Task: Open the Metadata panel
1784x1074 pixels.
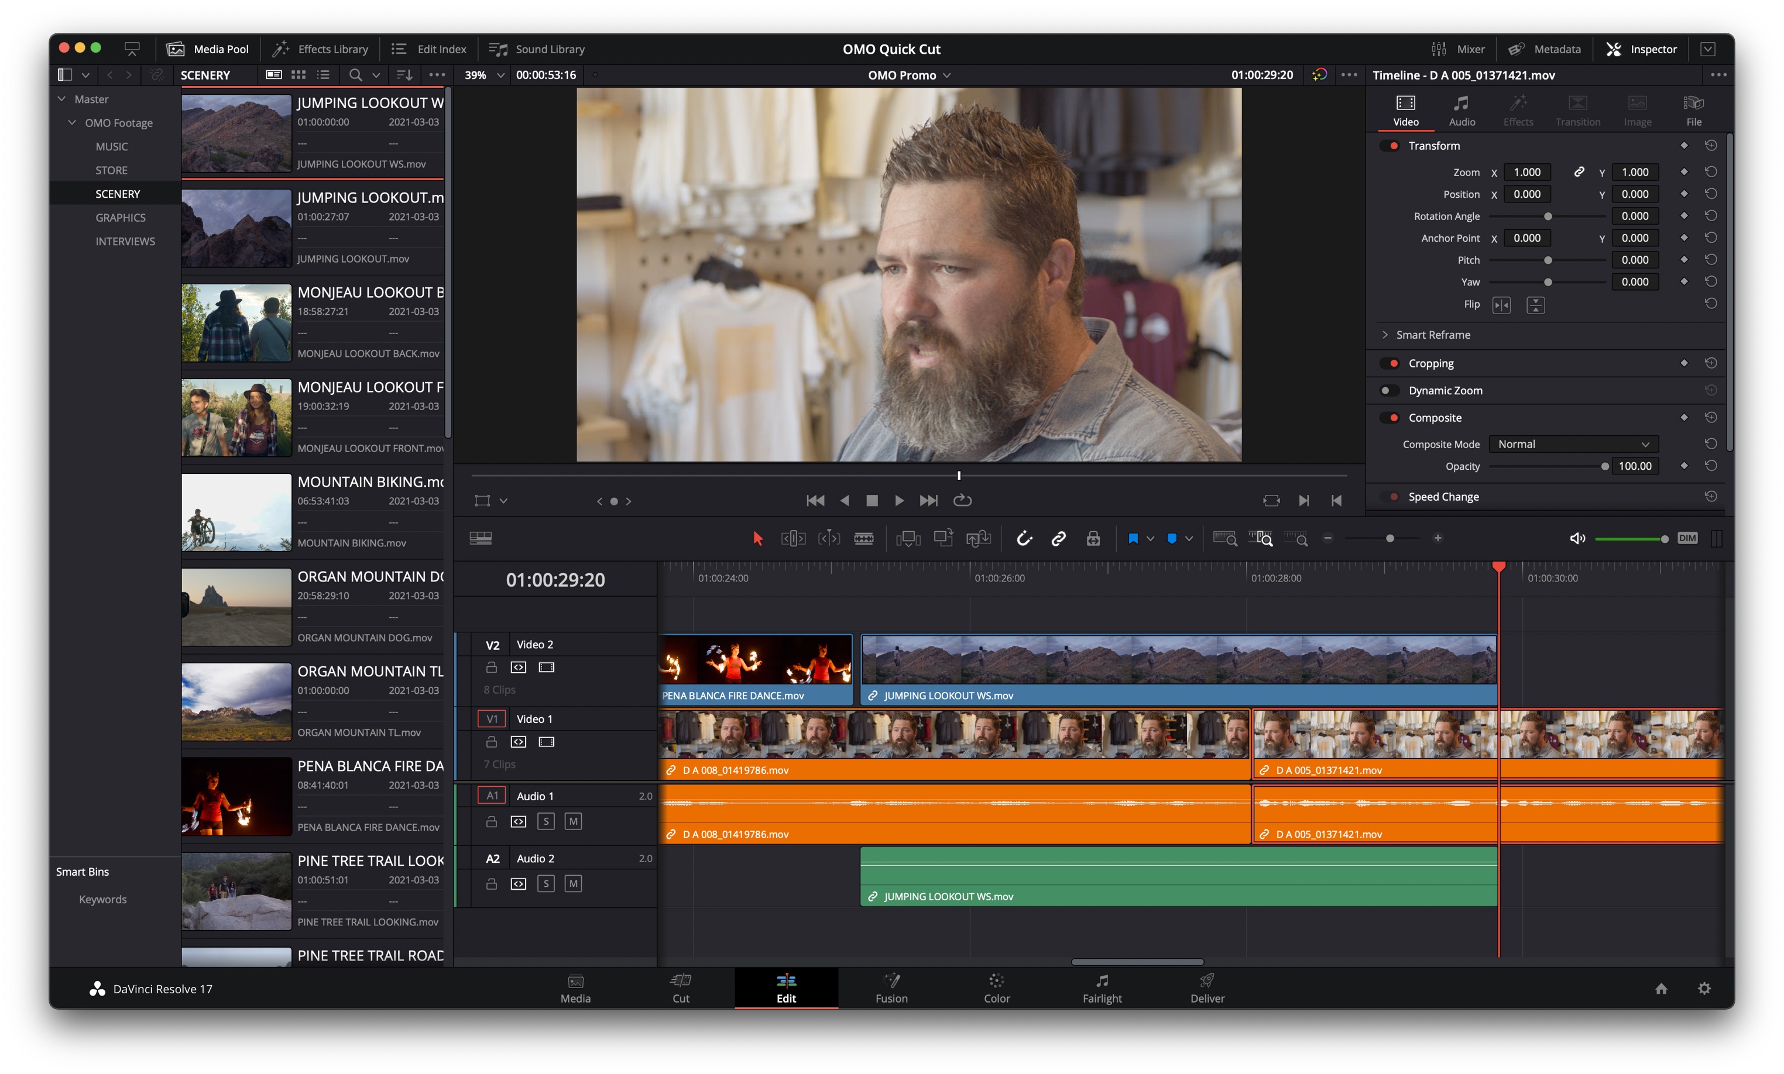Action: point(1545,49)
